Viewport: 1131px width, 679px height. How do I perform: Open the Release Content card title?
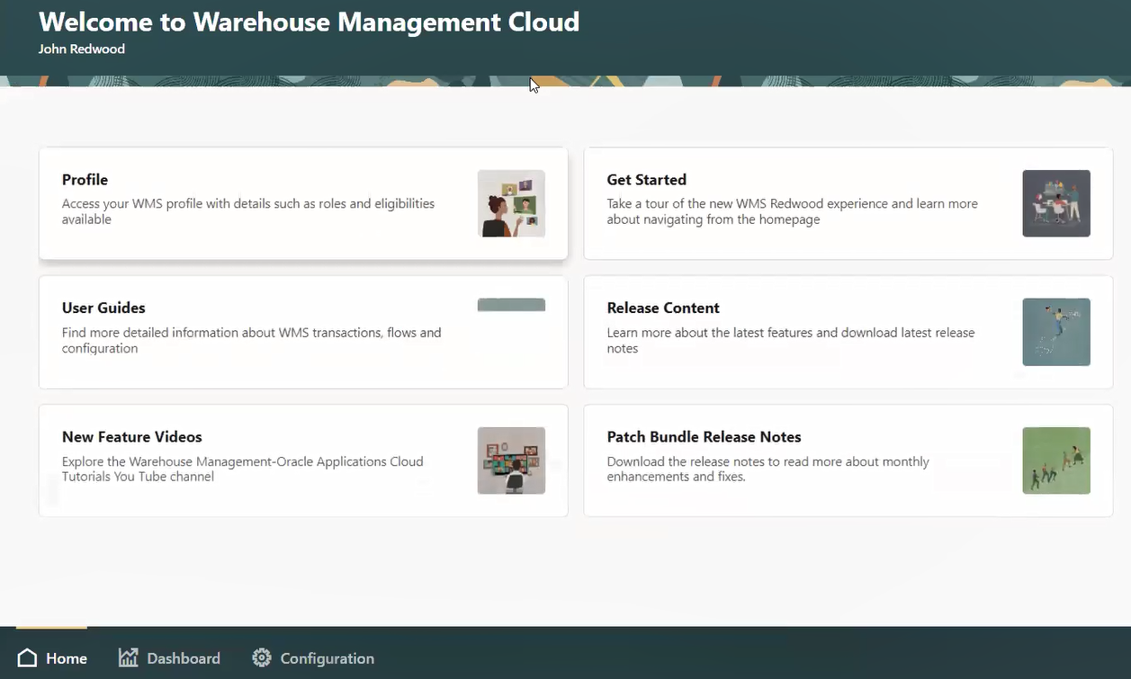(x=663, y=308)
